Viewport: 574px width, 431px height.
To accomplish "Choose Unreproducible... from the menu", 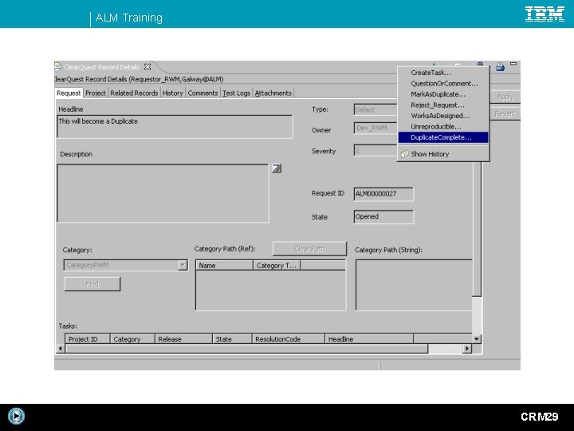I will coord(435,127).
